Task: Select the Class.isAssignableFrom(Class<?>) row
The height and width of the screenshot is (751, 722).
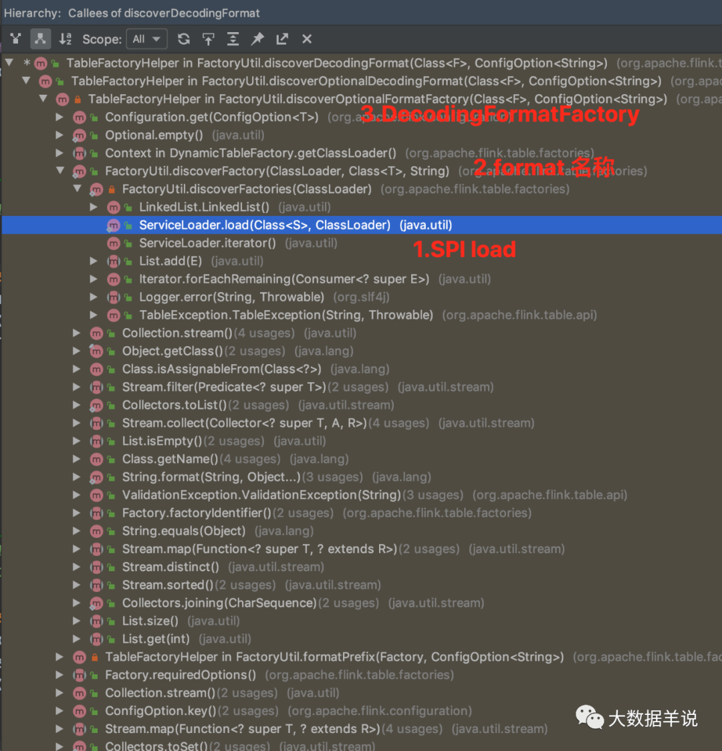Action: 362,369
